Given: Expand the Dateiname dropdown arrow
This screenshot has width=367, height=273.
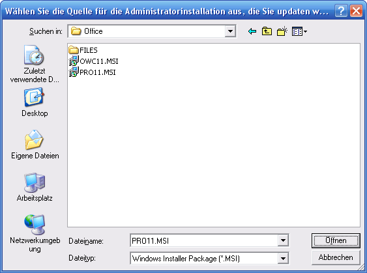Looking at the screenshot, I should coord(283,240).
